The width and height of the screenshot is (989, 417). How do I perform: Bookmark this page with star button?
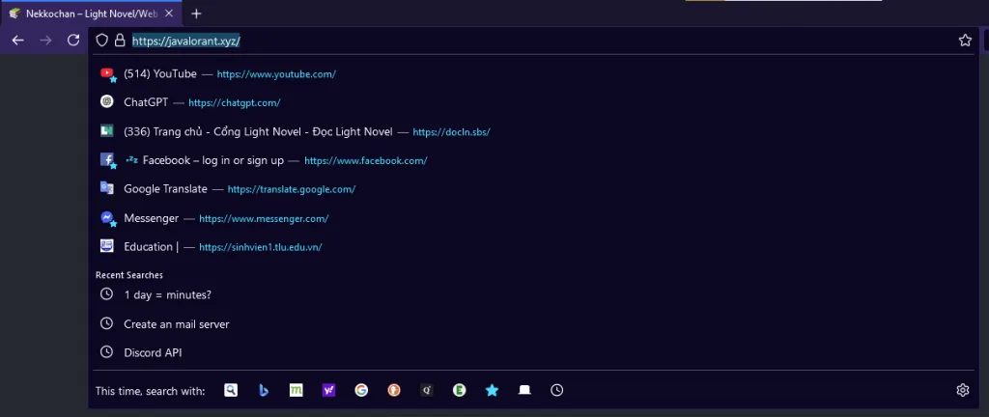point(964,41)
